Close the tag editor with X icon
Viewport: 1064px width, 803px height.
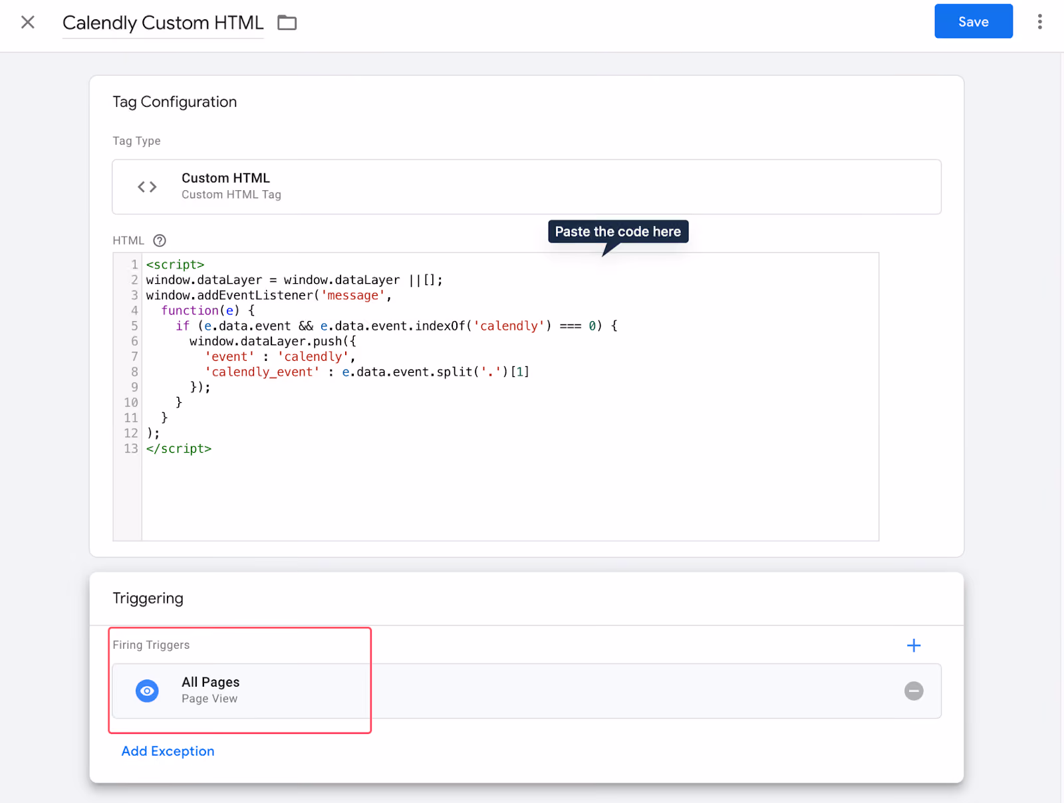tap(28, 23)
